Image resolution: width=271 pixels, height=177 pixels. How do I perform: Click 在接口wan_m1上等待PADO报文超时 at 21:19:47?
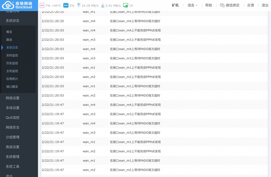pos(135,161)
